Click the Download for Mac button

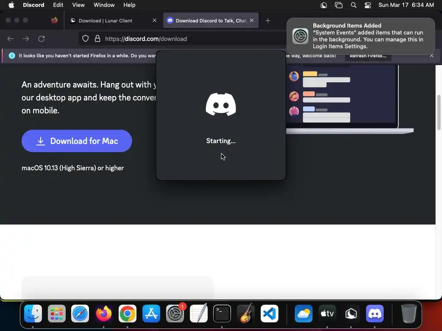click(77, 141)
